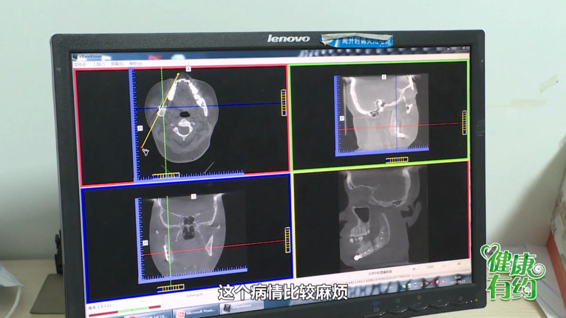Click the yellow horizontal slice slider below axial view
The image size is (566, 318).
(166, 175)
